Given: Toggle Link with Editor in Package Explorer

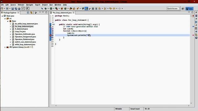Looking at the screenshot, I should point(31,13).
